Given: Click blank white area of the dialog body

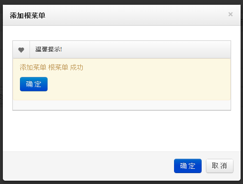Looking at the screenshot, I should 122,132.
